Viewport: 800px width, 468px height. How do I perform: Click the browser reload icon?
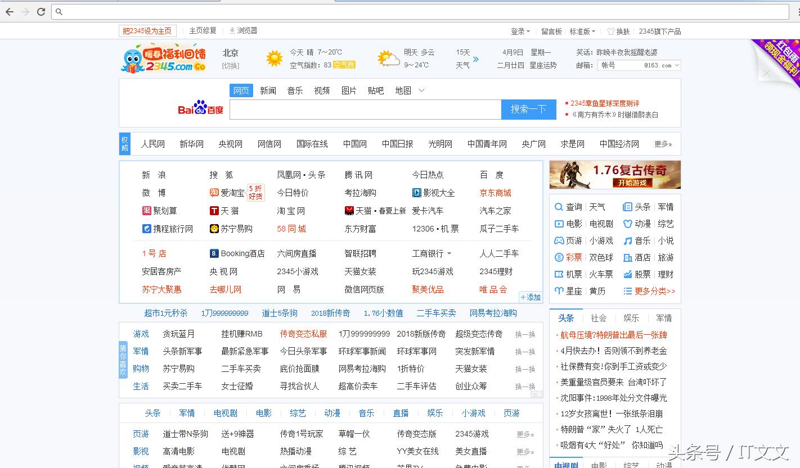point(40,11)
